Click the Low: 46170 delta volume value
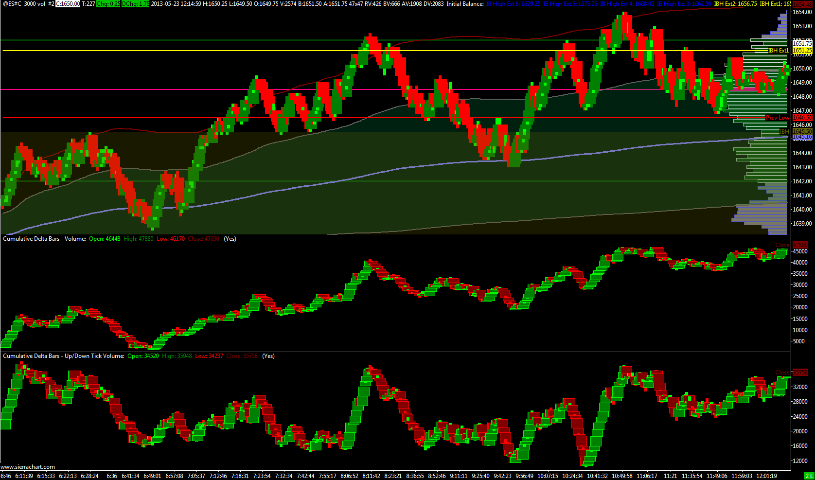This screenshot has width=815, height=480. point(171,239)
